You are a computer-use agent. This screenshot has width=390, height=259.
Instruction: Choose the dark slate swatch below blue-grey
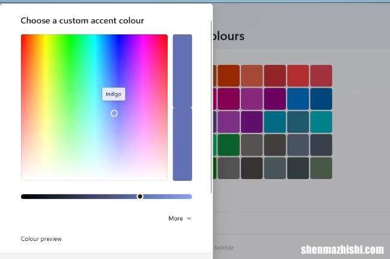(298, 168)
